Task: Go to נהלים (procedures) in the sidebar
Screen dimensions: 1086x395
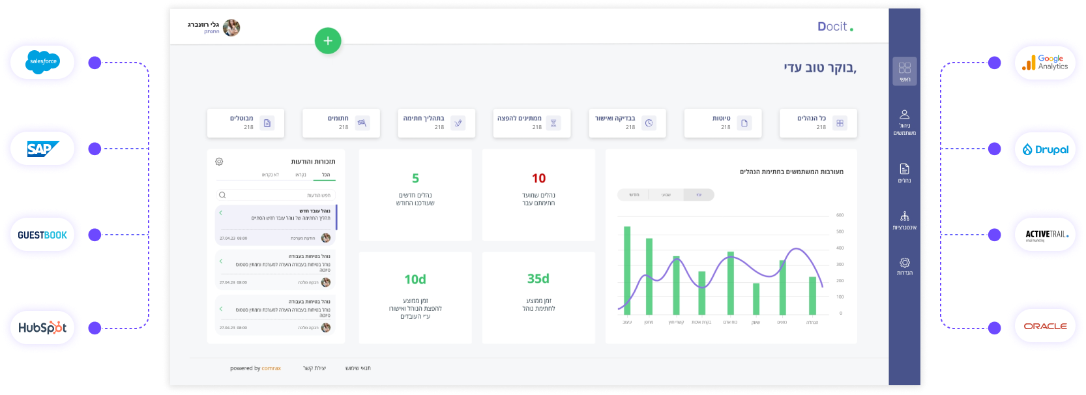Action: click(904, 173)
